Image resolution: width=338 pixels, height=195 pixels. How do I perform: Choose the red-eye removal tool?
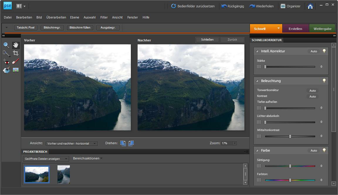point(6,62)
